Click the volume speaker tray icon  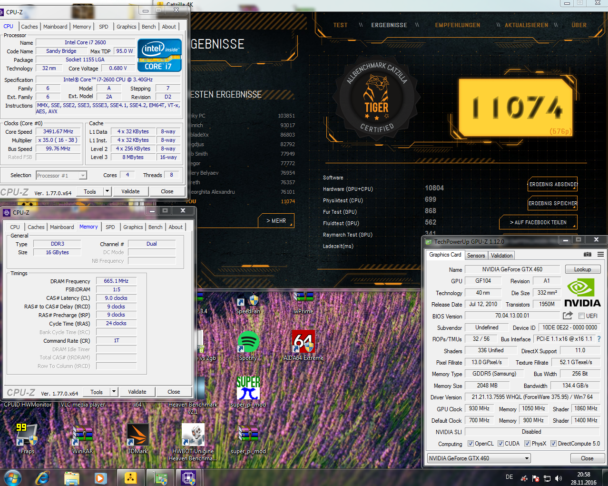click(559, 478)
